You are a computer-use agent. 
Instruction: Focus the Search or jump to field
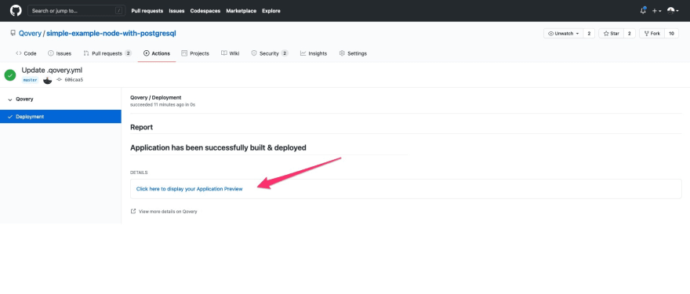click(76, 10)
